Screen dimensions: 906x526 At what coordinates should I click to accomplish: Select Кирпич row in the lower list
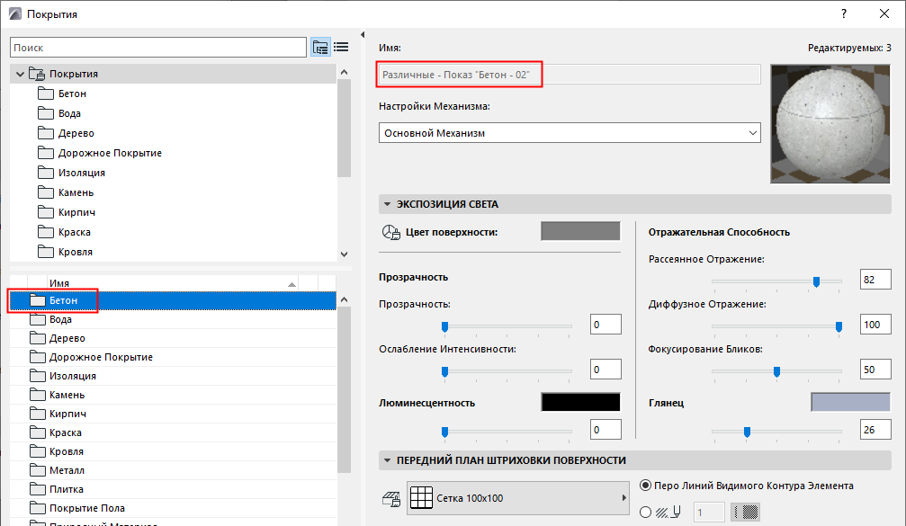[x=173, y=414]
